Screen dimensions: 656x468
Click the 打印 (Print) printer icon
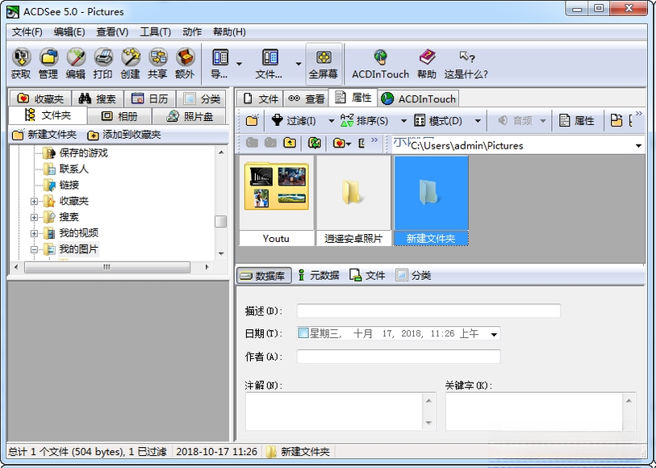(102, 64)
